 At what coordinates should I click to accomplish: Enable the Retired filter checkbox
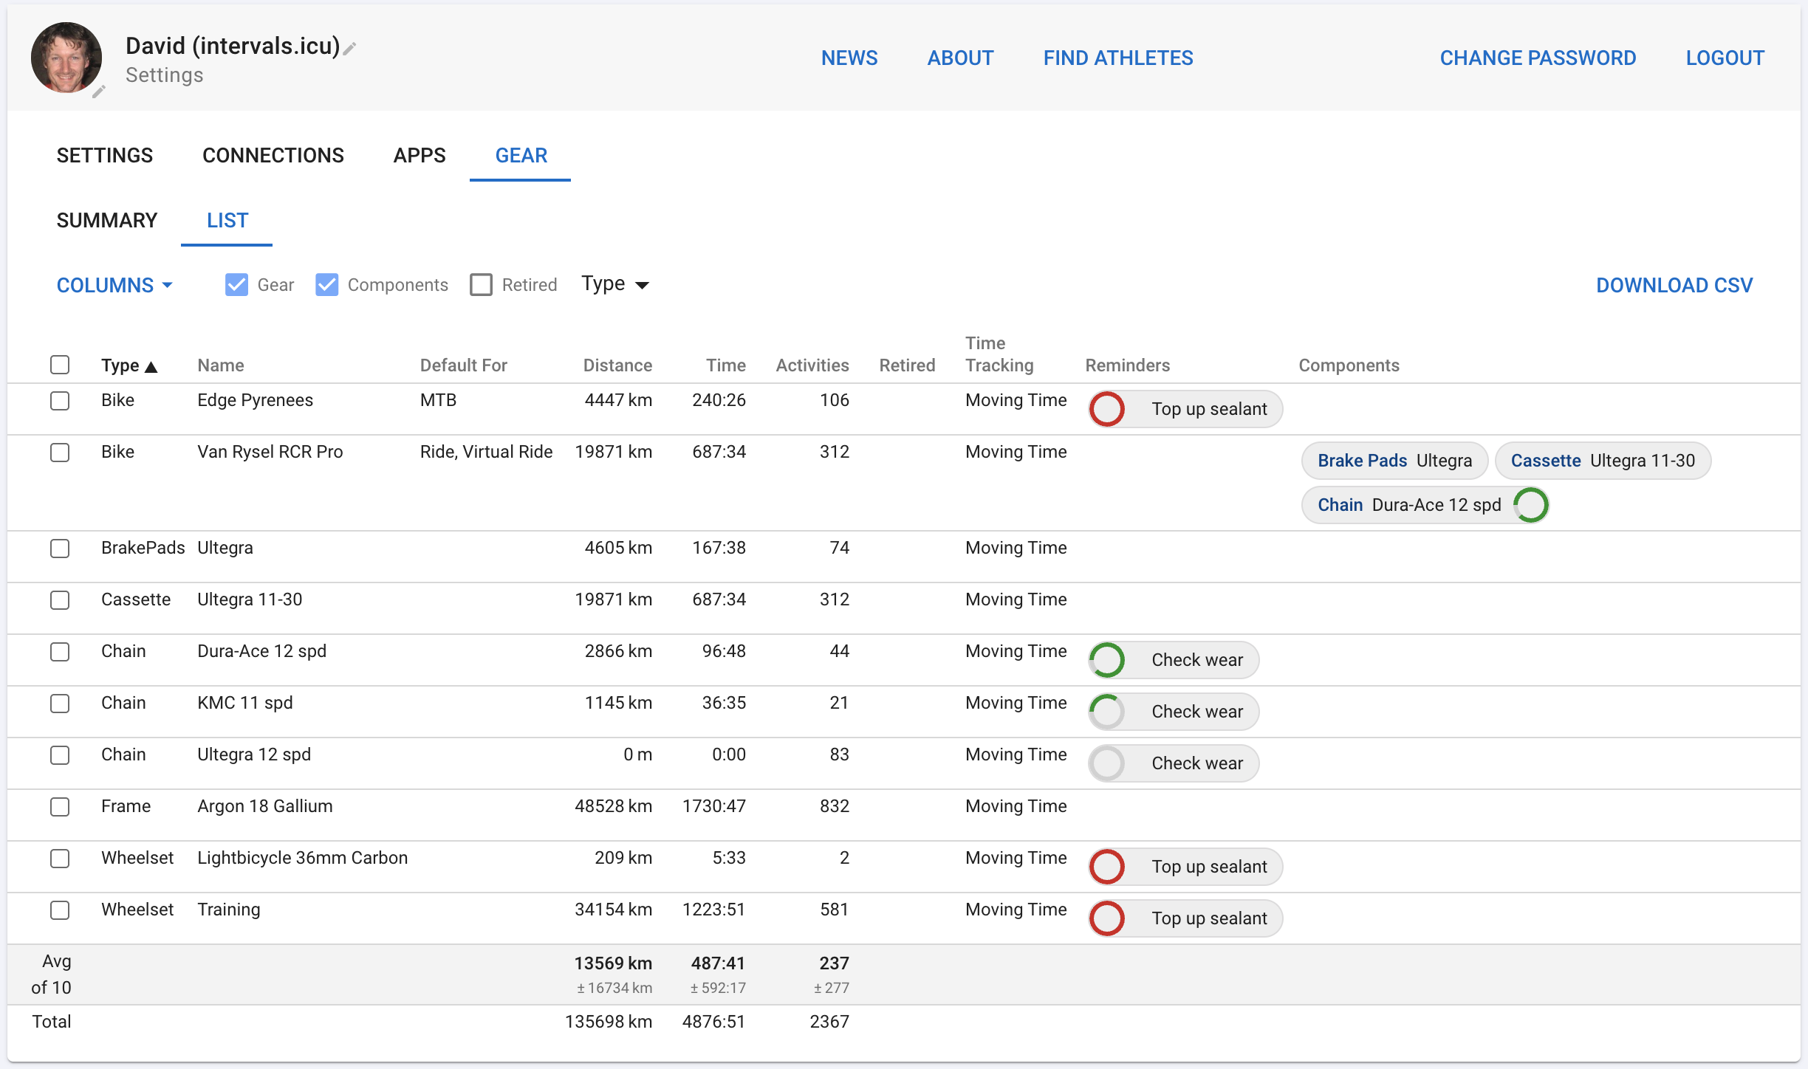click(x=481, y=285)
